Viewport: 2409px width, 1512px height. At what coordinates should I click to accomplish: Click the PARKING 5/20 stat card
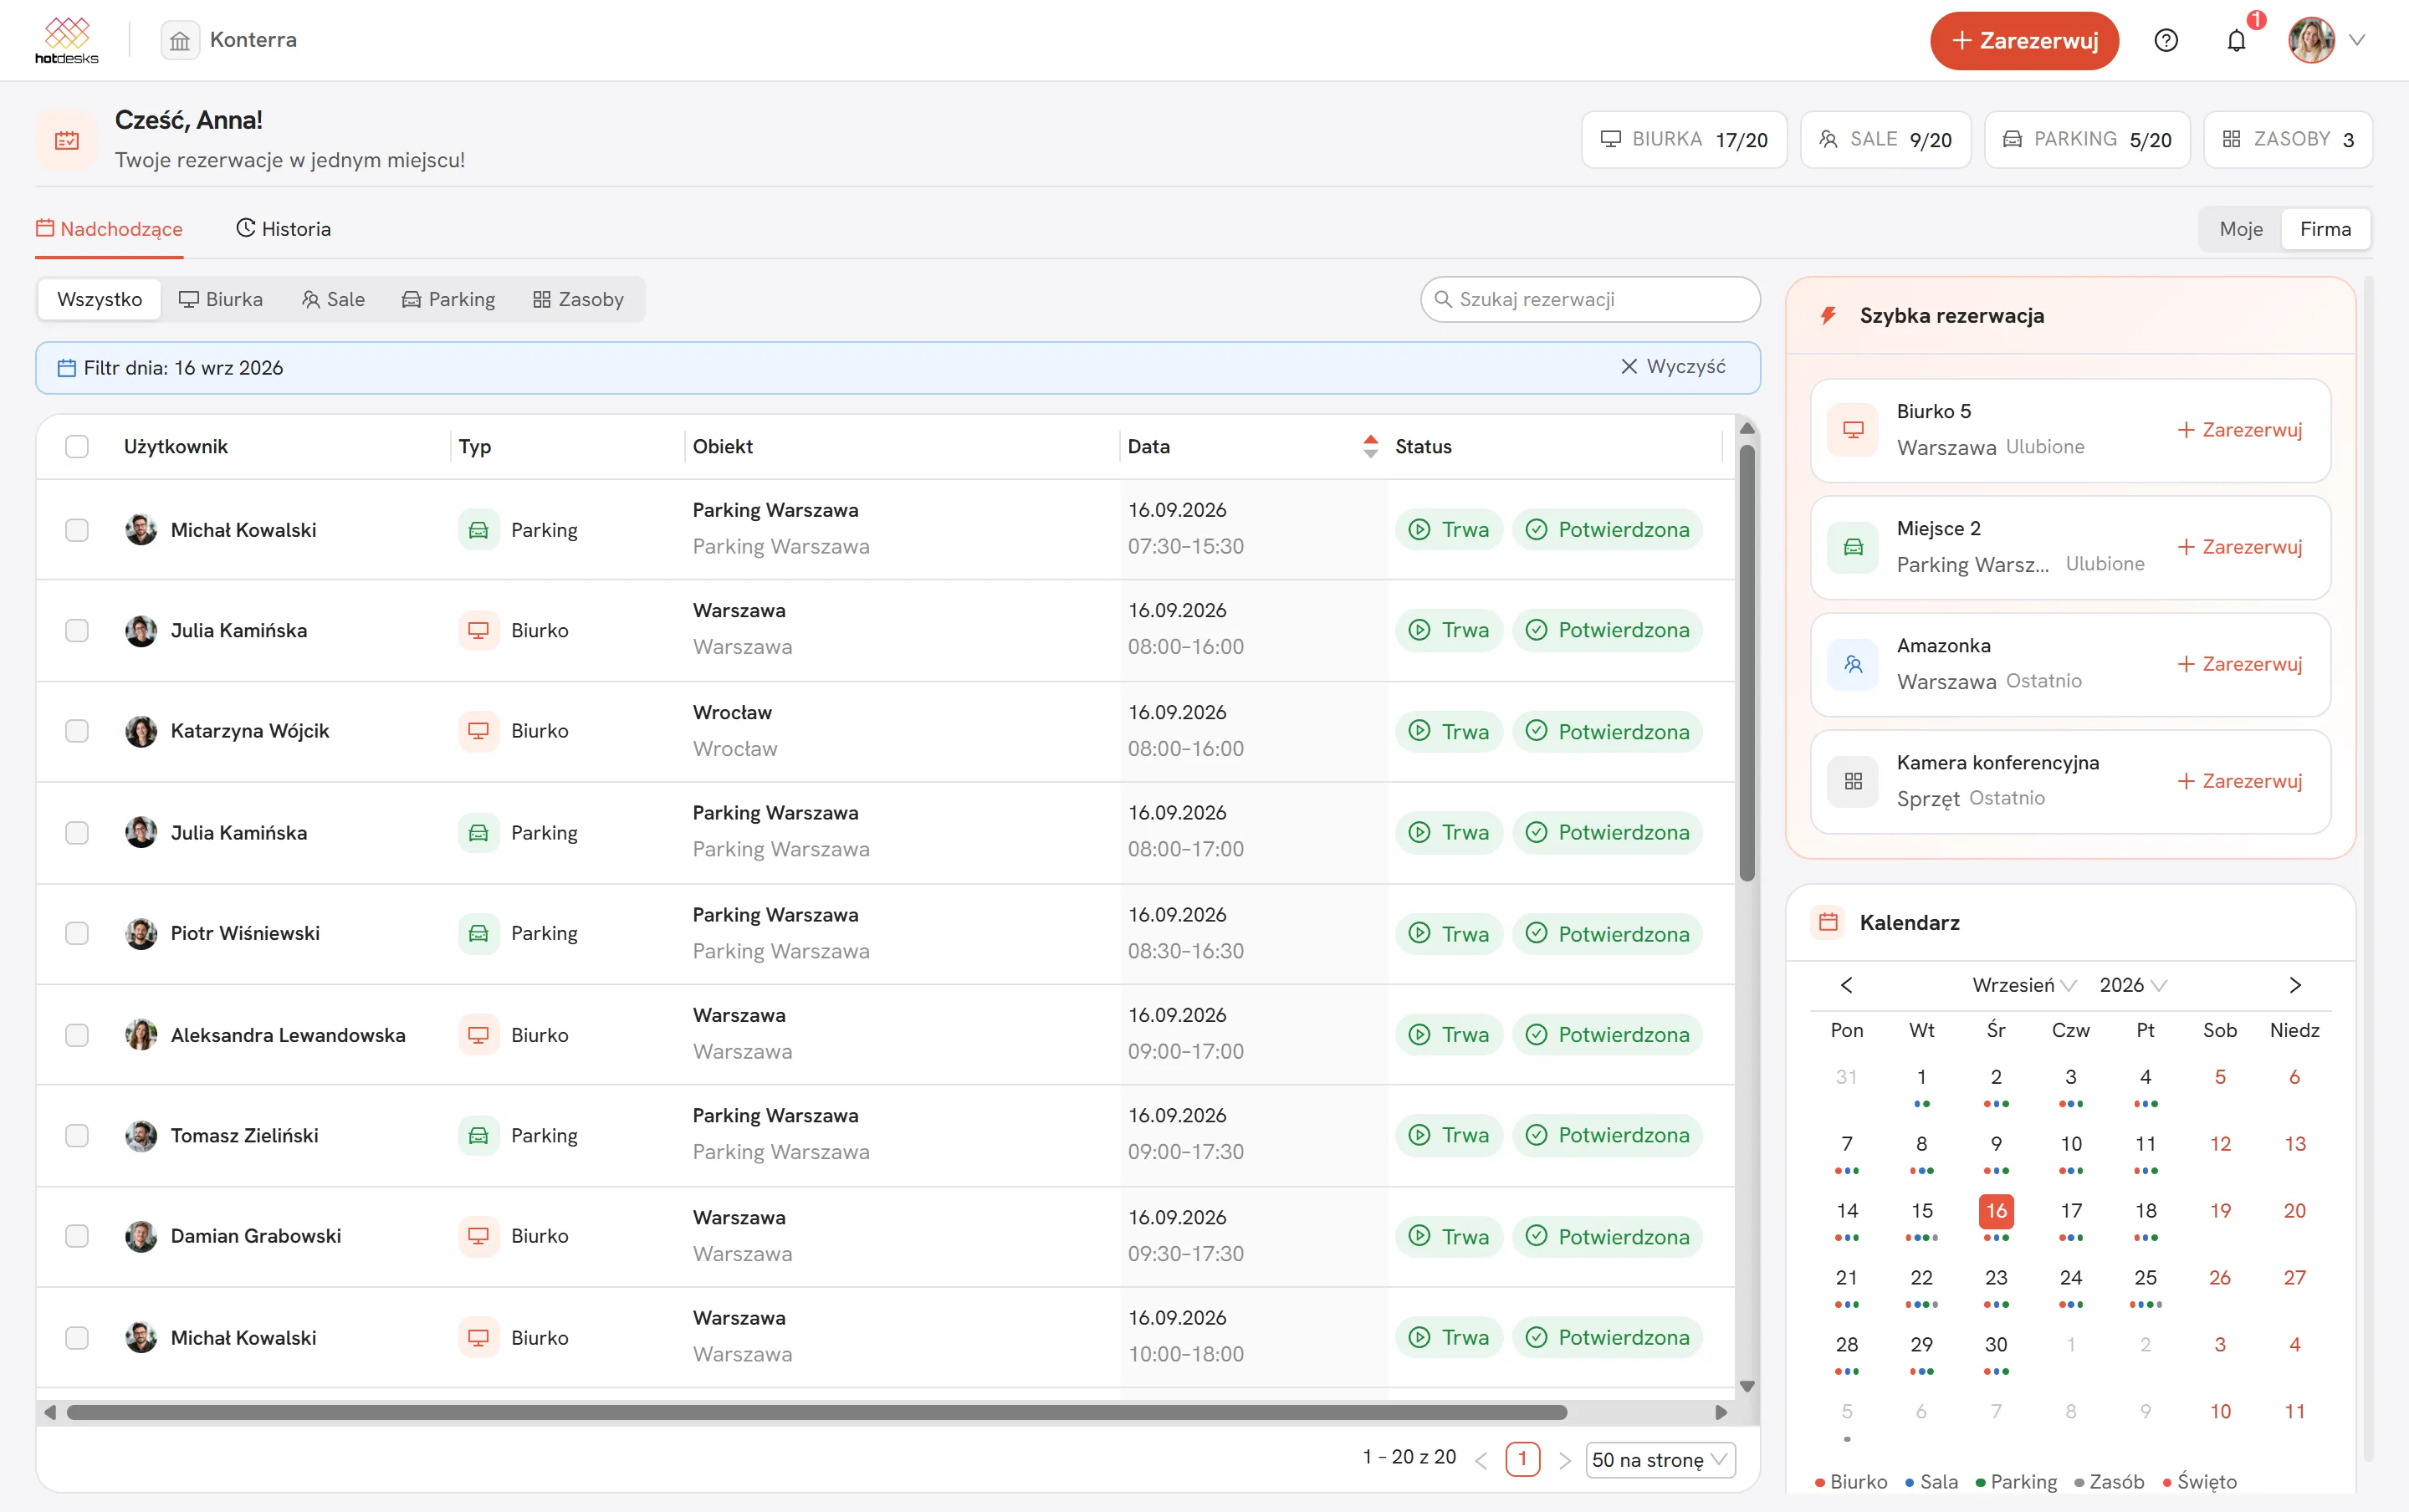pos(2087,139)
